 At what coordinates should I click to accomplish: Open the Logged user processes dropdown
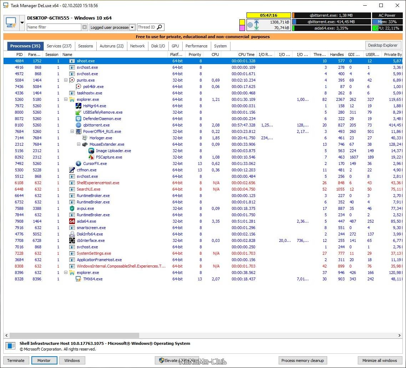(132, 27)
